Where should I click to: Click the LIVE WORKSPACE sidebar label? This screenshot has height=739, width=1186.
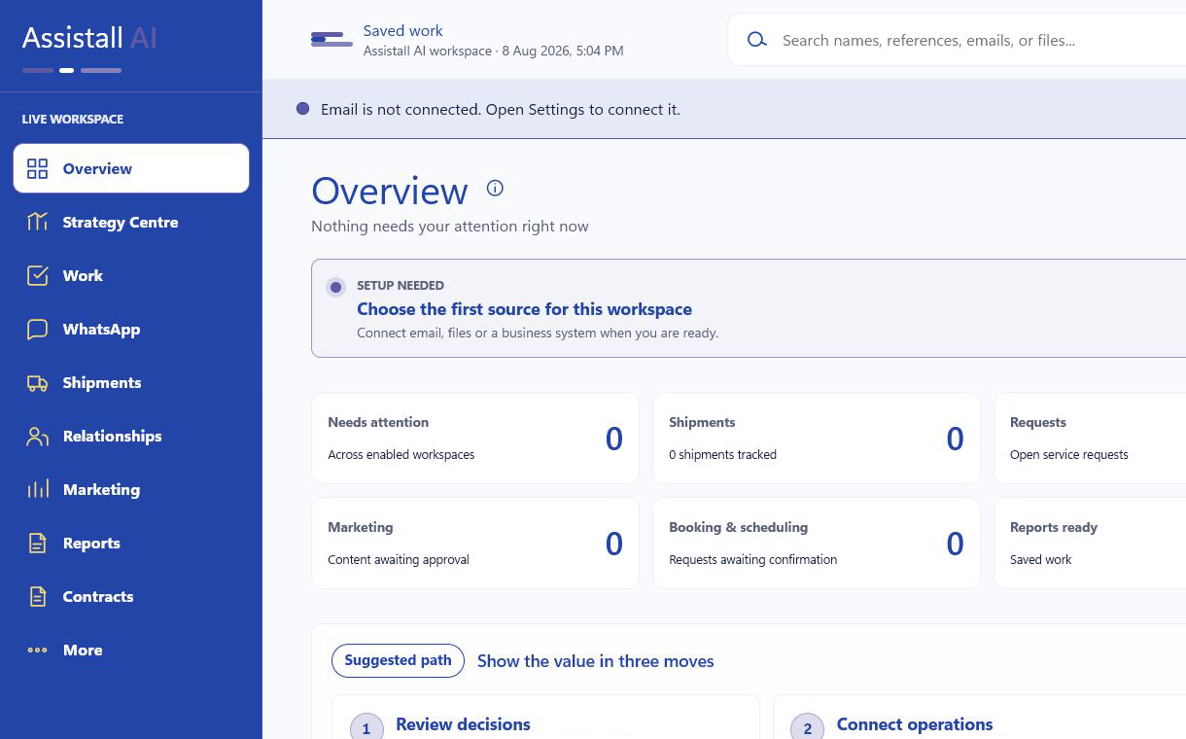73,119
